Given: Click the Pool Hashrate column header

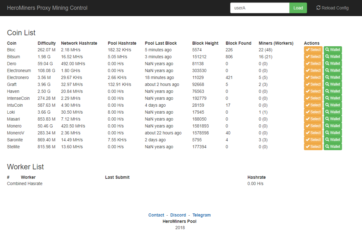Looking at the screenshot, I should pos(122,43).
